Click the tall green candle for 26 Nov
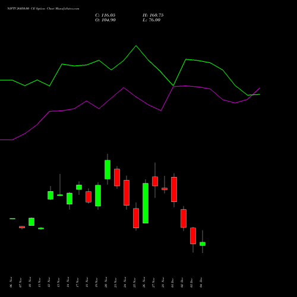297x297 pixels. coord(146,203)
